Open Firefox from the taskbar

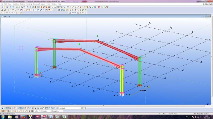pos(24,117)
